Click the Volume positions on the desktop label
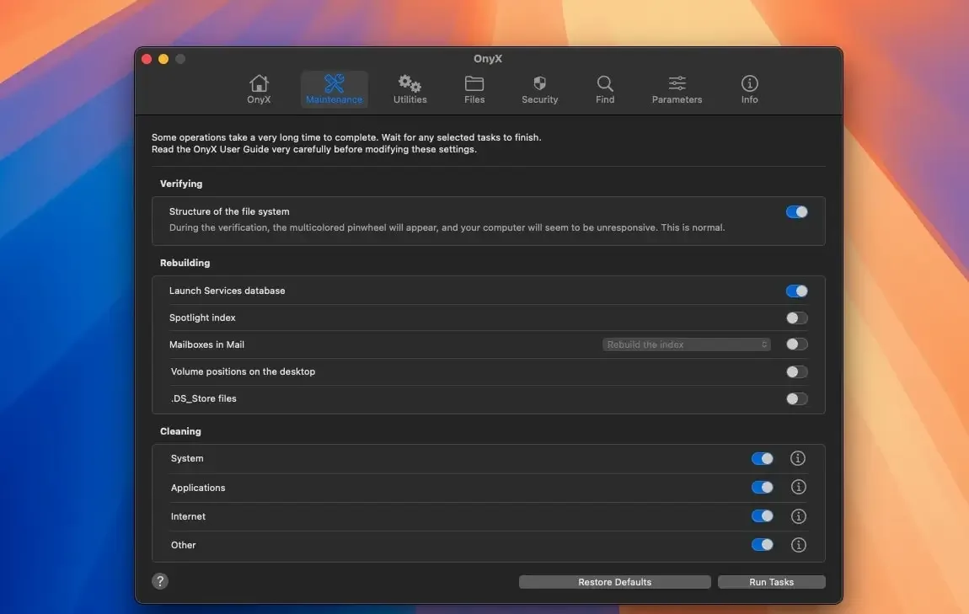969x614 pixels. click(x=243, y=371)
